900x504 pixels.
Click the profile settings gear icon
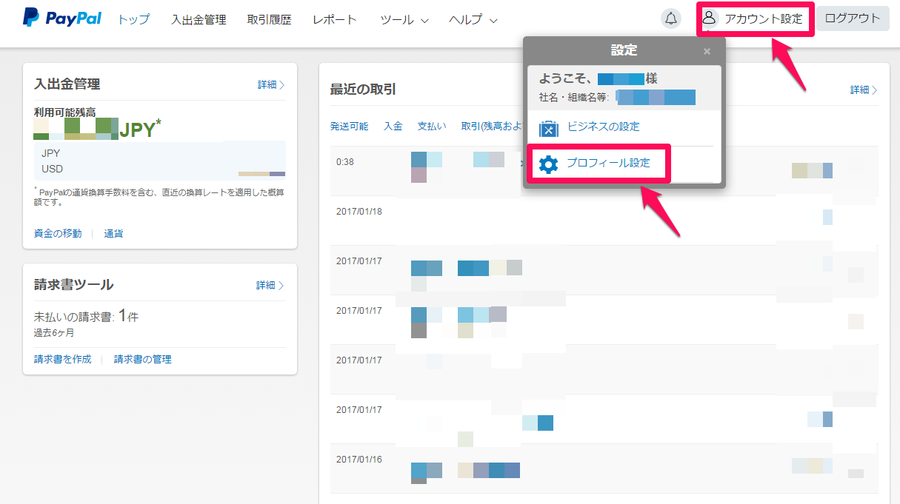point(548,164)
